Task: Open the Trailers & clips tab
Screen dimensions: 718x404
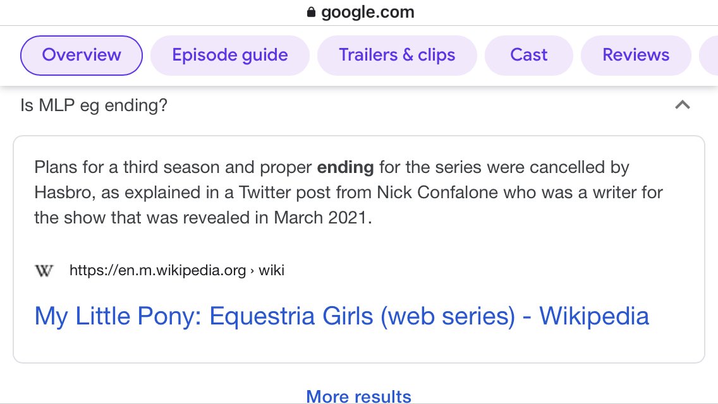Action: pyautogui.click(x=397, y=56)
